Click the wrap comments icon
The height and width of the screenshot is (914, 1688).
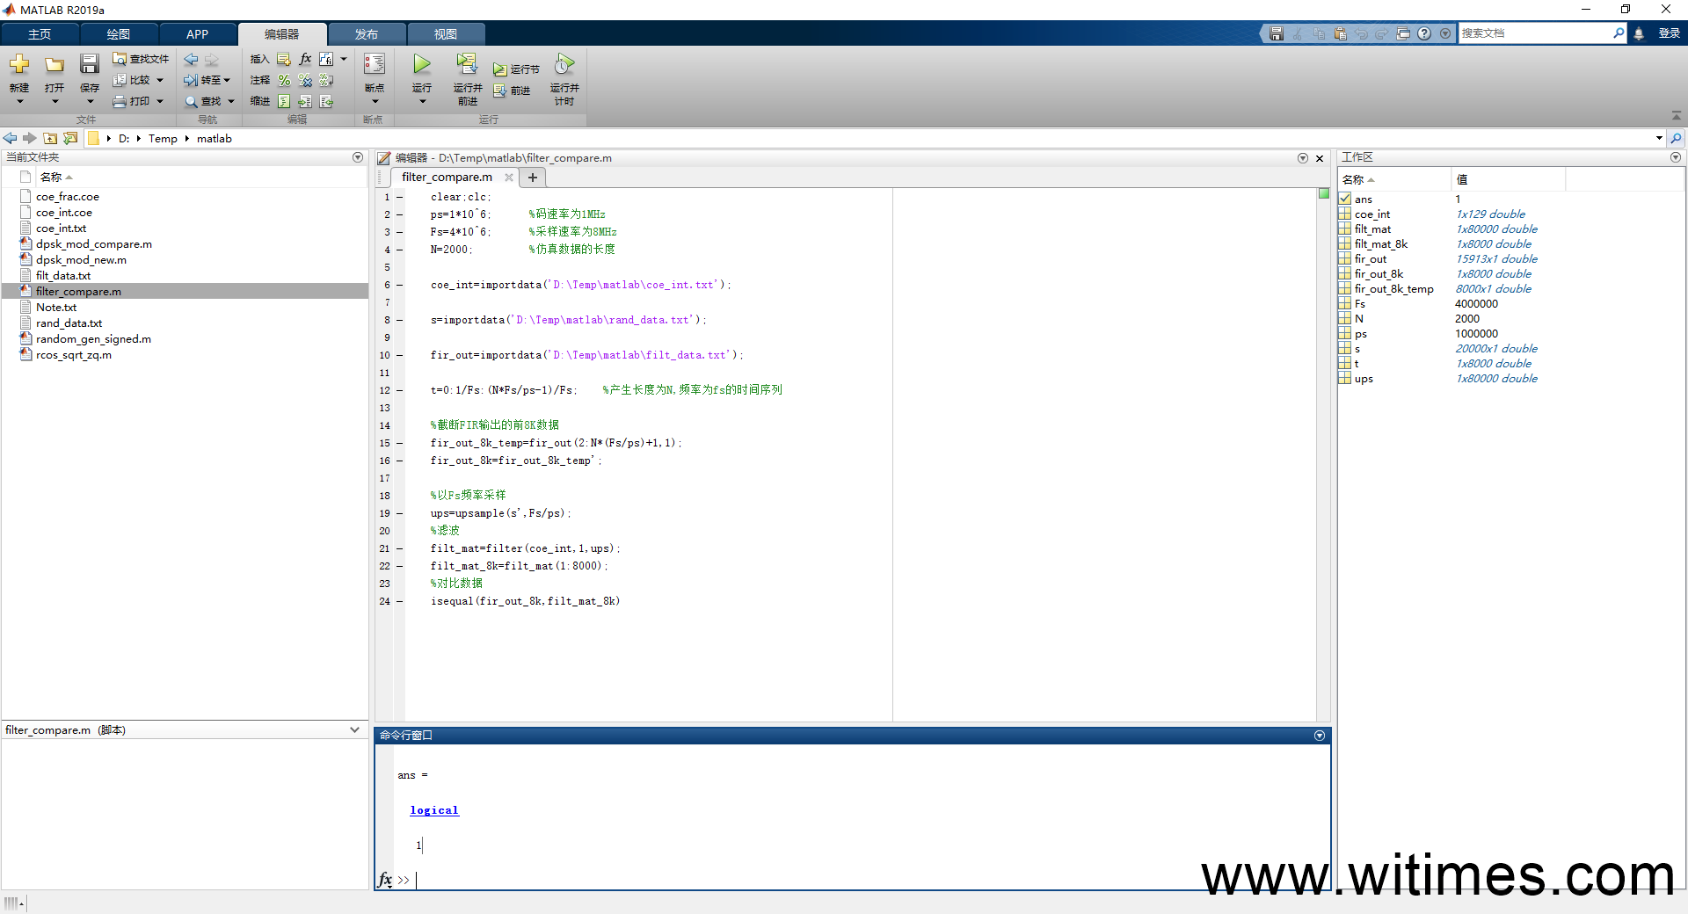[x=326, y=80]
